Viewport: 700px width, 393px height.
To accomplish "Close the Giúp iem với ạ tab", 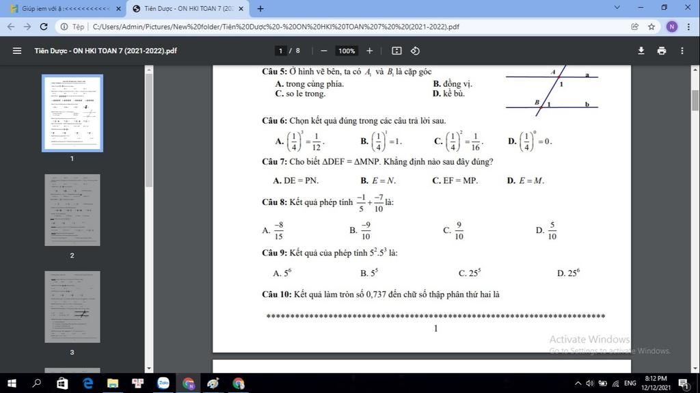I will (118, 8).
